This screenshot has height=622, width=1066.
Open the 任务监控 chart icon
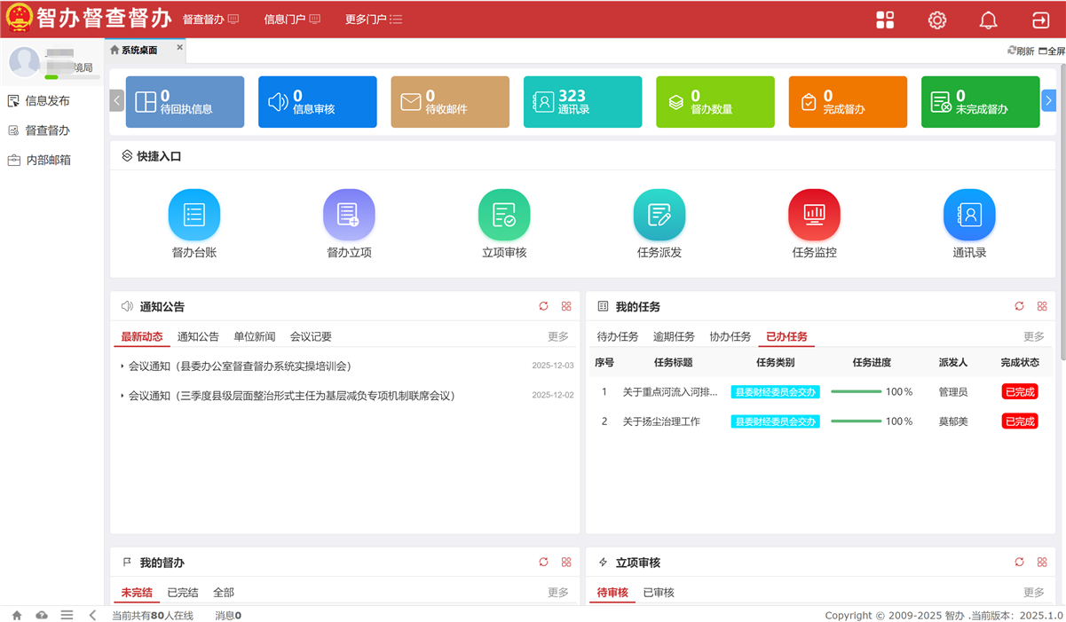tap(814, 215)
